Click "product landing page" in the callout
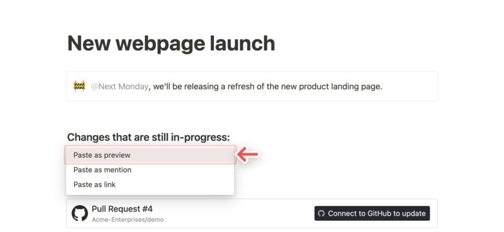 pyautogui.click(x=341, y=86)
